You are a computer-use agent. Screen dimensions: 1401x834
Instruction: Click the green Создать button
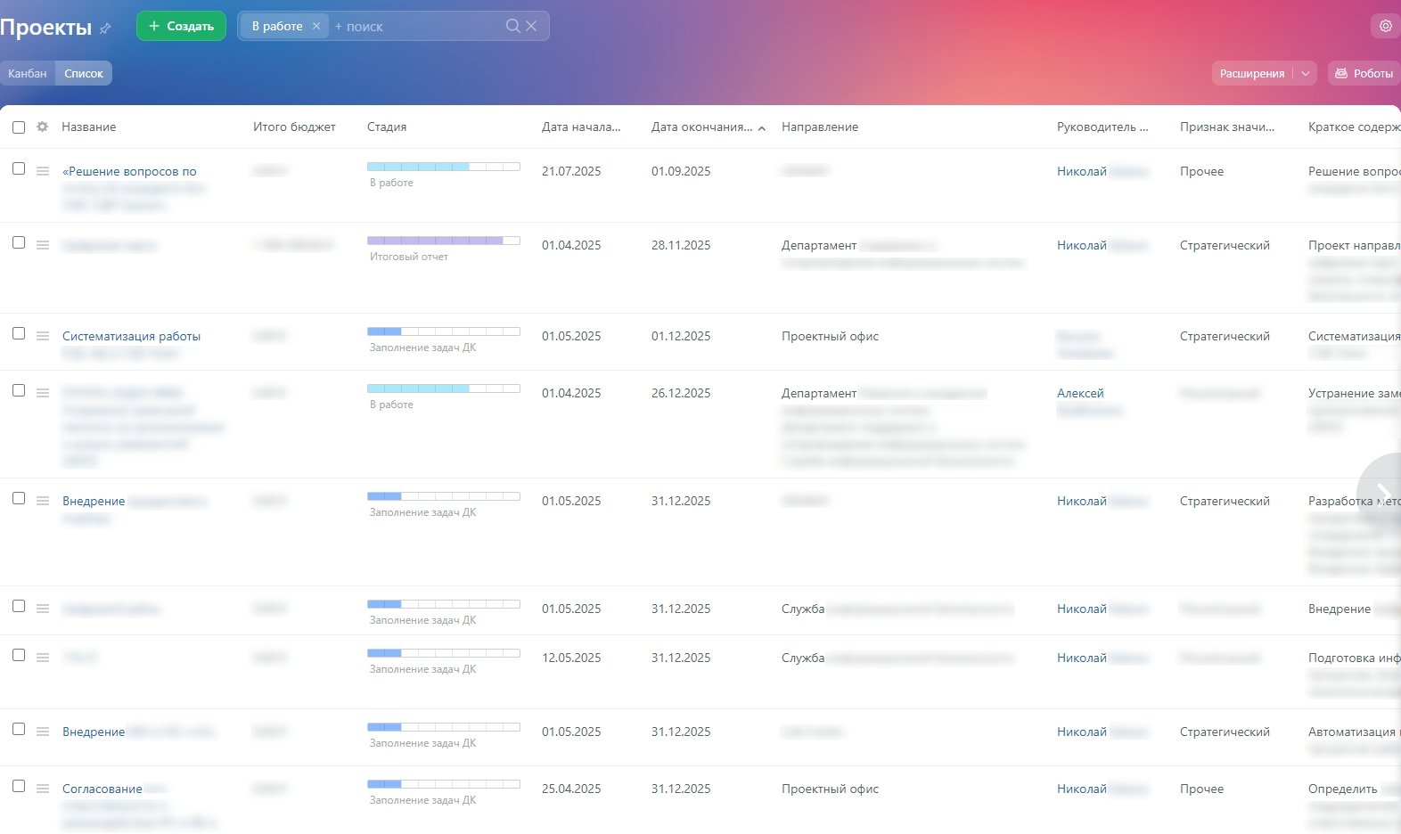181,26
